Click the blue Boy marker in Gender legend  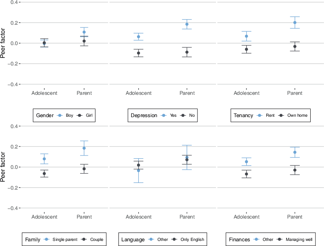tap(60, 116)
